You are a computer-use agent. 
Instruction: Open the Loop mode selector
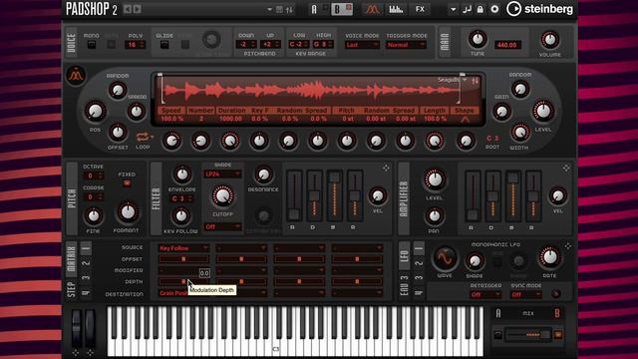(x=144, y=138)
